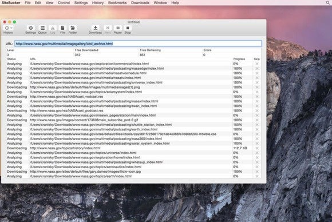Viewport: 332px width, 222px height.
Task: Skip the solar_system_index.html row
Action: click(257, 144)
